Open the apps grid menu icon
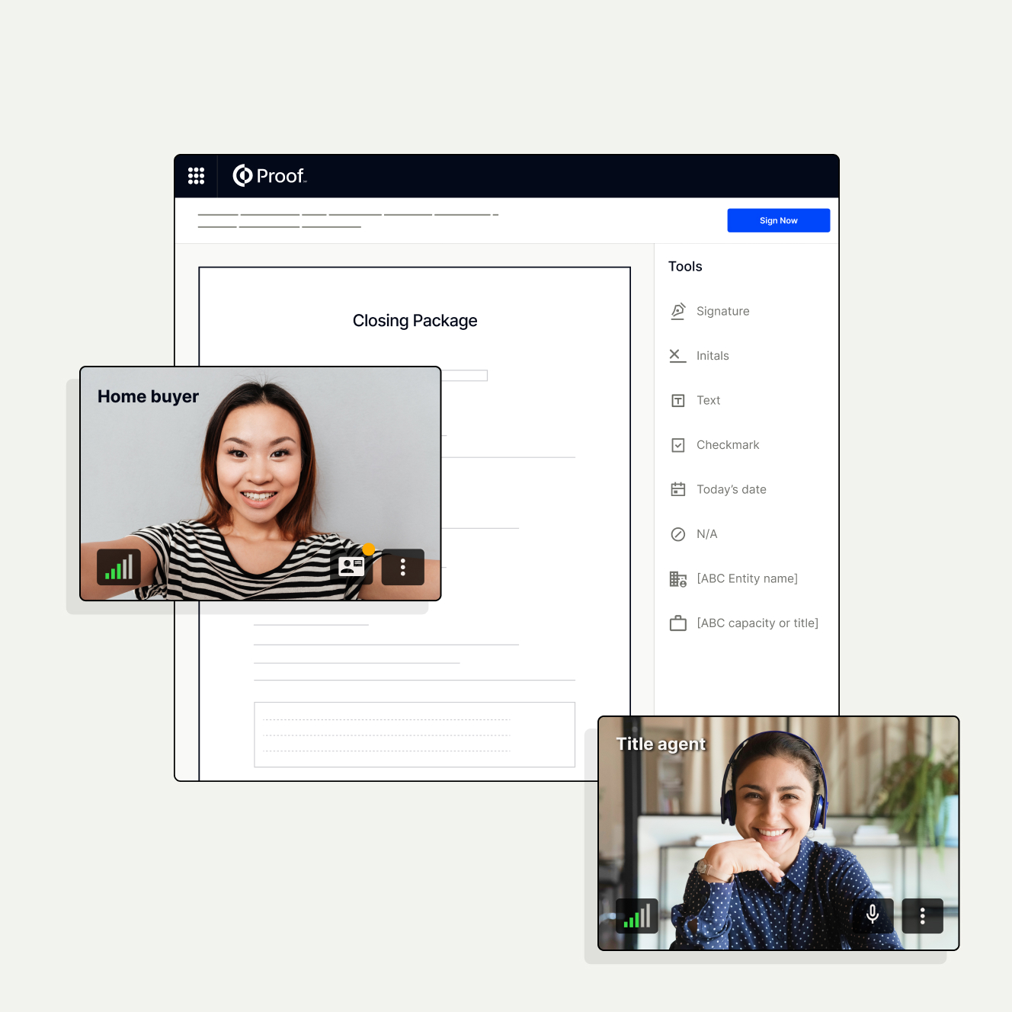The image size is (1012, 1012). click(196, 176)
